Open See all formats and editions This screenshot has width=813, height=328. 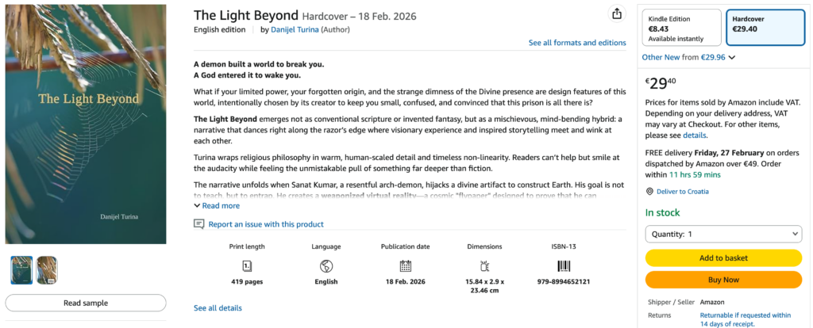click(577, 43)
